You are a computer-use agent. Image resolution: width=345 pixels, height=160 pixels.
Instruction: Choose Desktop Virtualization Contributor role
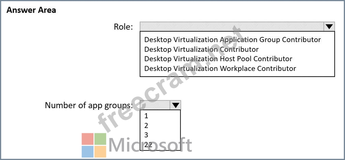(201, 49)
